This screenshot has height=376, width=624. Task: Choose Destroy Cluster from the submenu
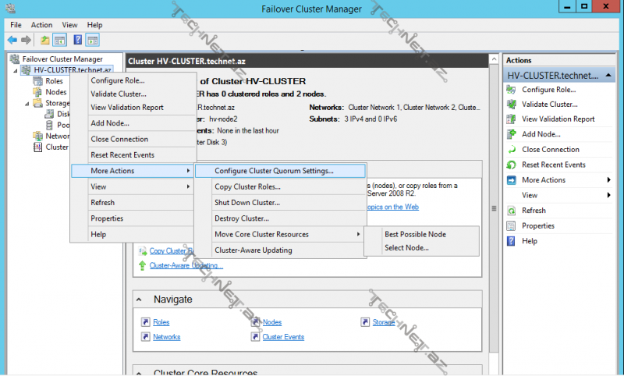[x=242, y=218]
